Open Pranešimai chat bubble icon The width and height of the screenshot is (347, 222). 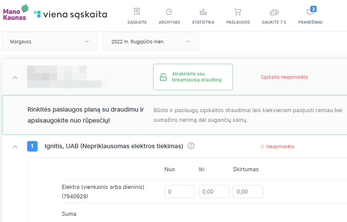(310, 12)
